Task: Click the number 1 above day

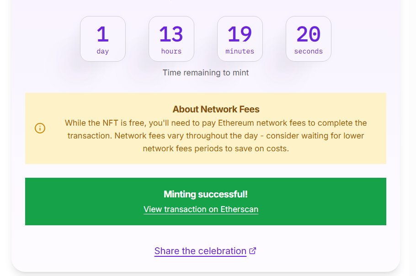Action: point(103,34)
